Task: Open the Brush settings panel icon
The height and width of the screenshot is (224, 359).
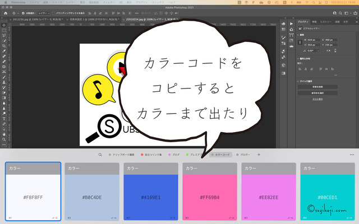Action: click(x=283, y=38)
